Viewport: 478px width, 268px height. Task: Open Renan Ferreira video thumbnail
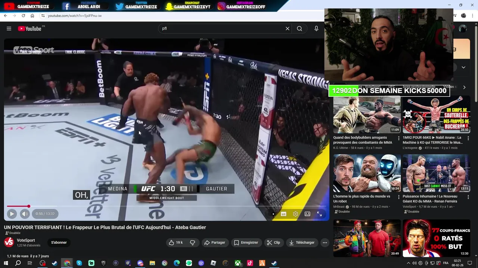(436, 173)
